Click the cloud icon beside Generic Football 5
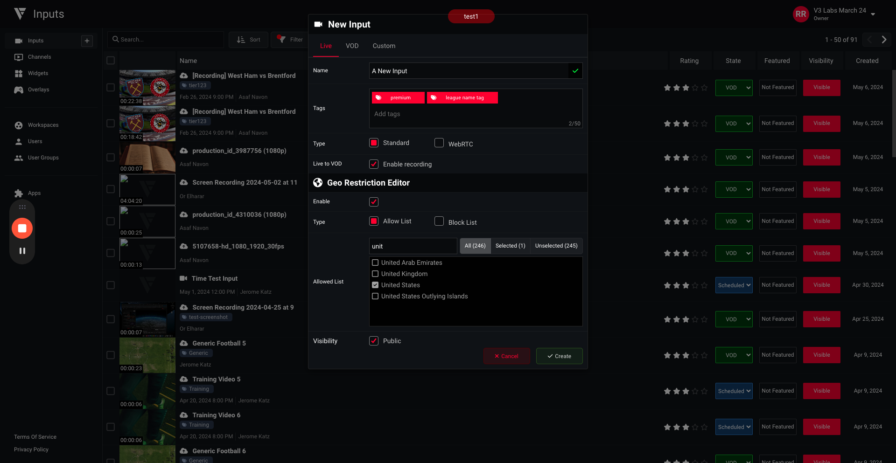896x463 pixels. pyautogui.click(x=184, y=343)
